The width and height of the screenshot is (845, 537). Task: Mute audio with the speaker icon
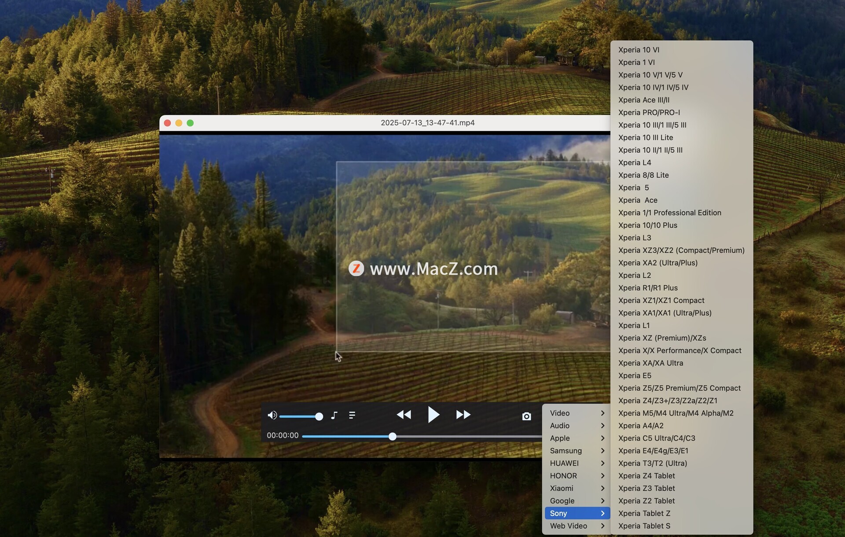pyautogui.click(x=272, y=415)
